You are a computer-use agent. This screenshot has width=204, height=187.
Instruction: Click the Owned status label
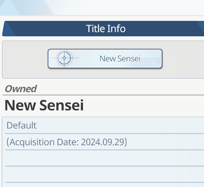click(21, 89)
